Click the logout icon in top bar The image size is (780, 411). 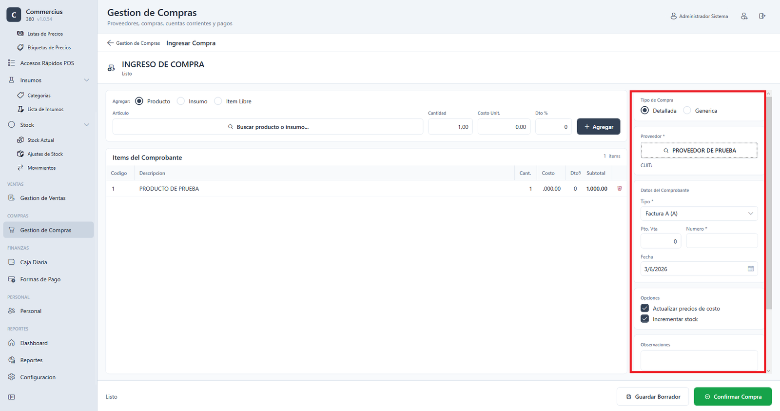762,16
